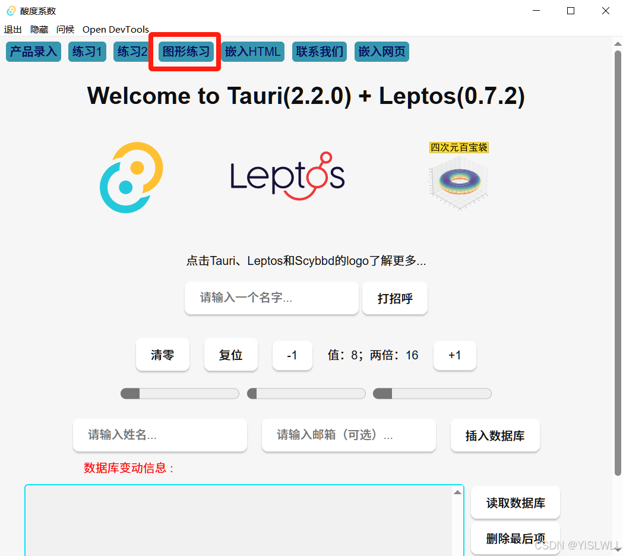Click the 打招呼 button
The width and height of the screenshot is (623, 556).
coord(395,298)
